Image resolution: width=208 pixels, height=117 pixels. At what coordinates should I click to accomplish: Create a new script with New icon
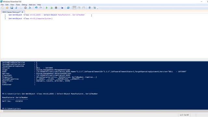pos(3,8)
